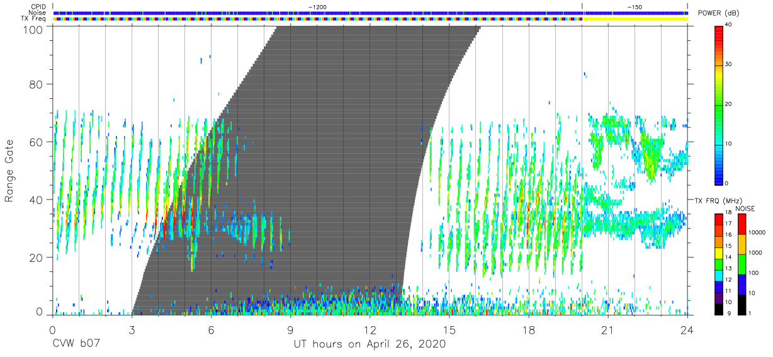Screen dimensions: 773x357
Task: Click the 3 tick on the UT hours axis
Action: click(132, 330)
